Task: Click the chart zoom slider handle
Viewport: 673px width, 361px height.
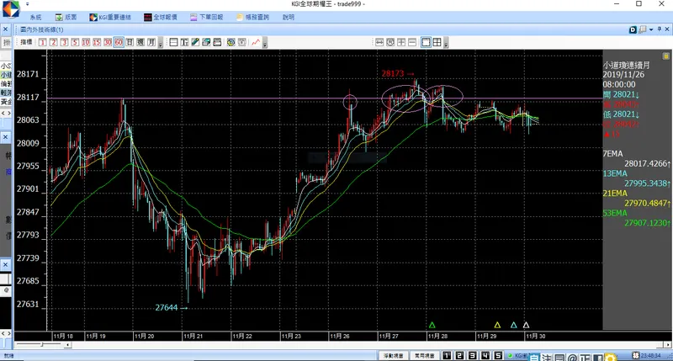Action: click(41, 344)
